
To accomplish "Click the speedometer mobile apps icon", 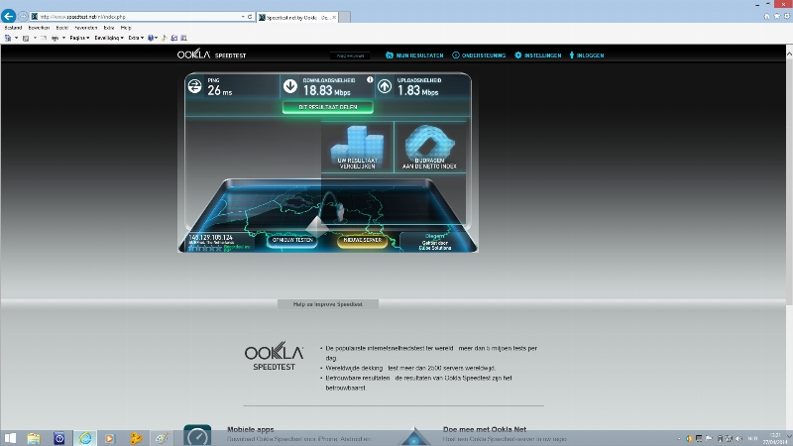I will [x=197, y=435].
